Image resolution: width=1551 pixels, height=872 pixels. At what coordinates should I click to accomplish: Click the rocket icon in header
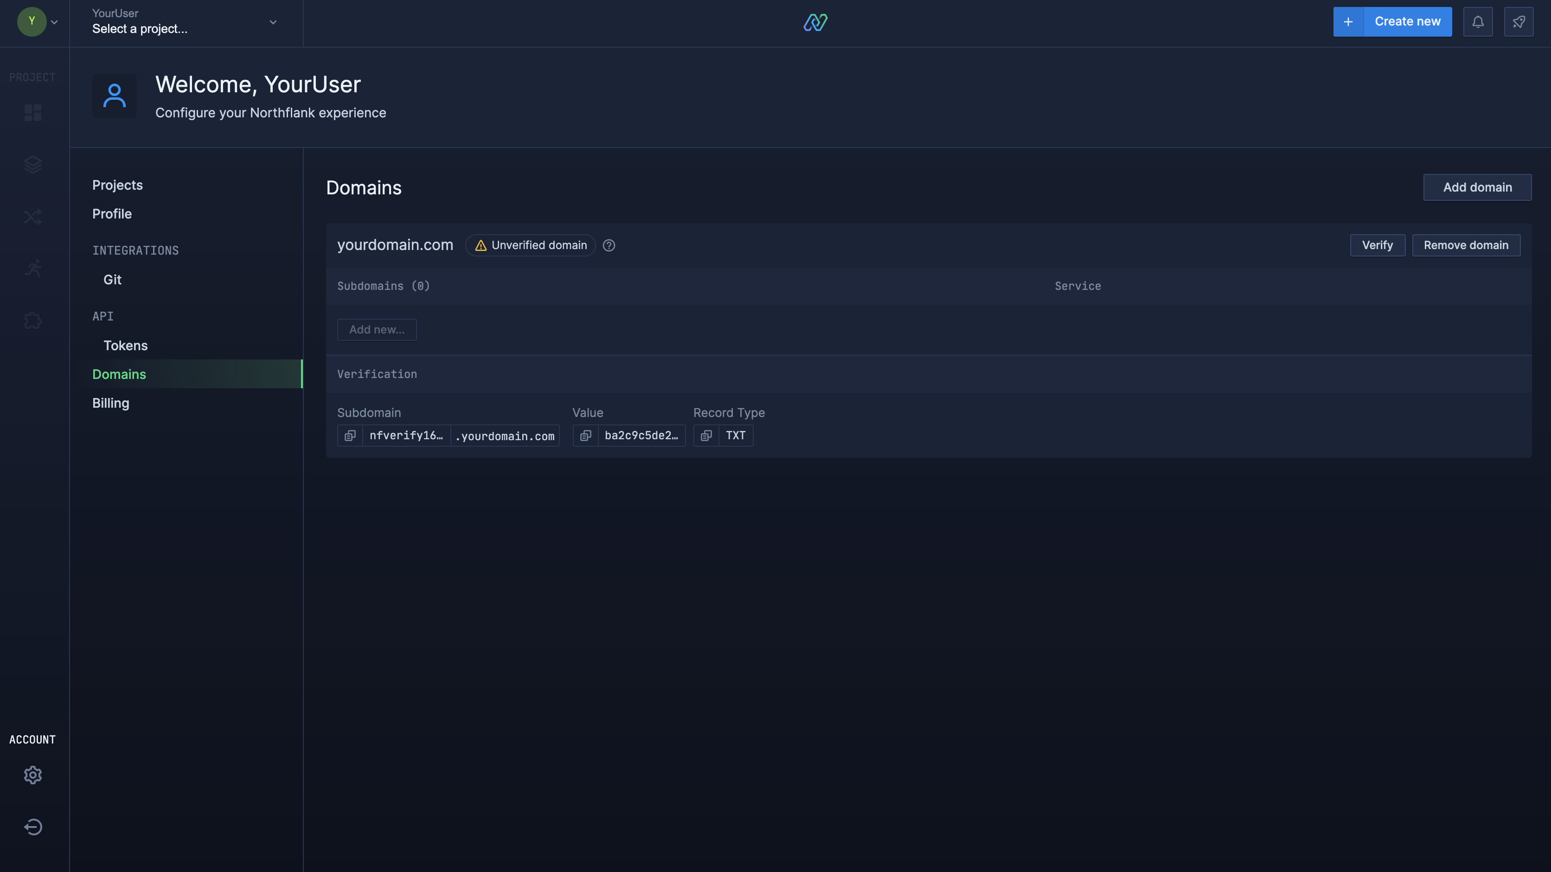(1519, 22)
